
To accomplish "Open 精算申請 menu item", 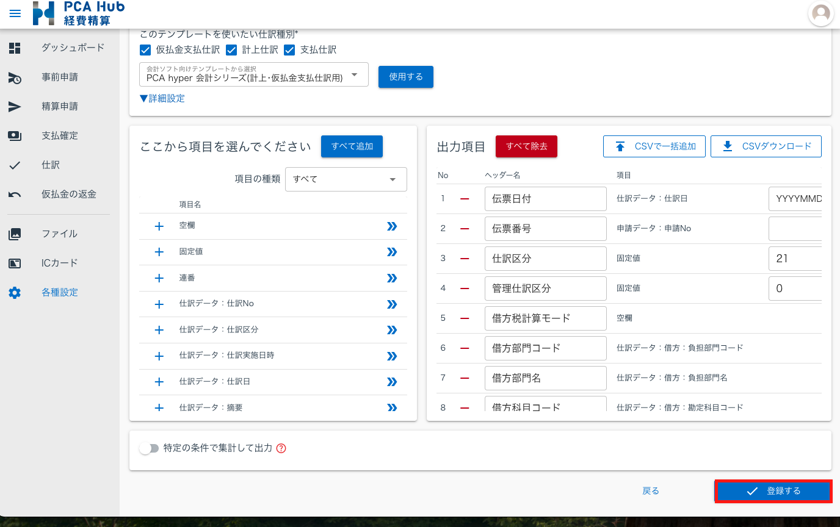I will coord(60,107).
